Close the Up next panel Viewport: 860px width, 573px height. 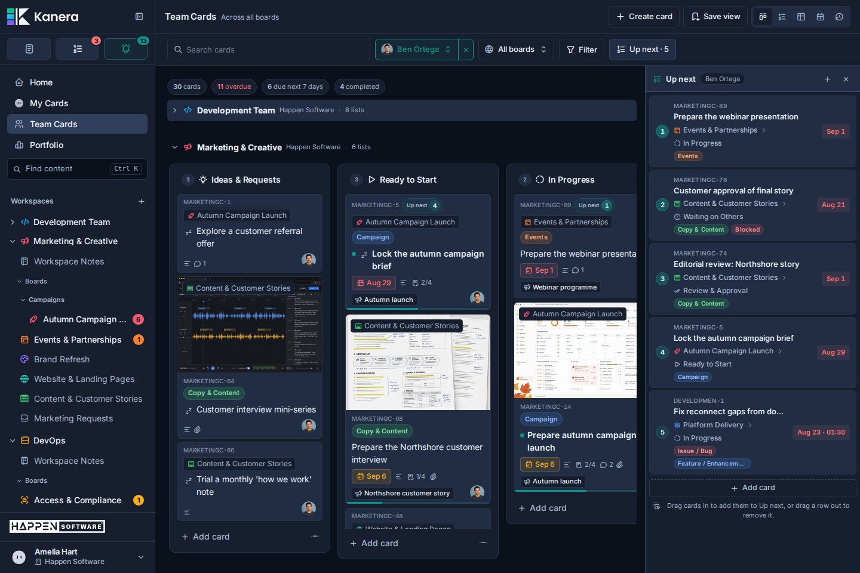(x=846, y=79)
